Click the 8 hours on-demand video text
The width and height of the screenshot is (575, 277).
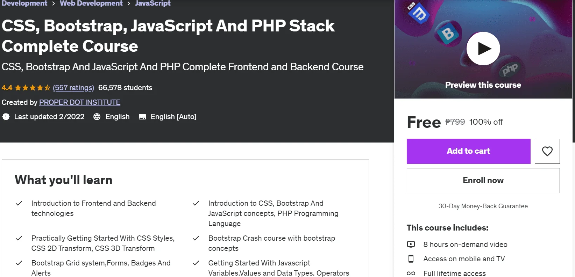click(x=465, y=245)
